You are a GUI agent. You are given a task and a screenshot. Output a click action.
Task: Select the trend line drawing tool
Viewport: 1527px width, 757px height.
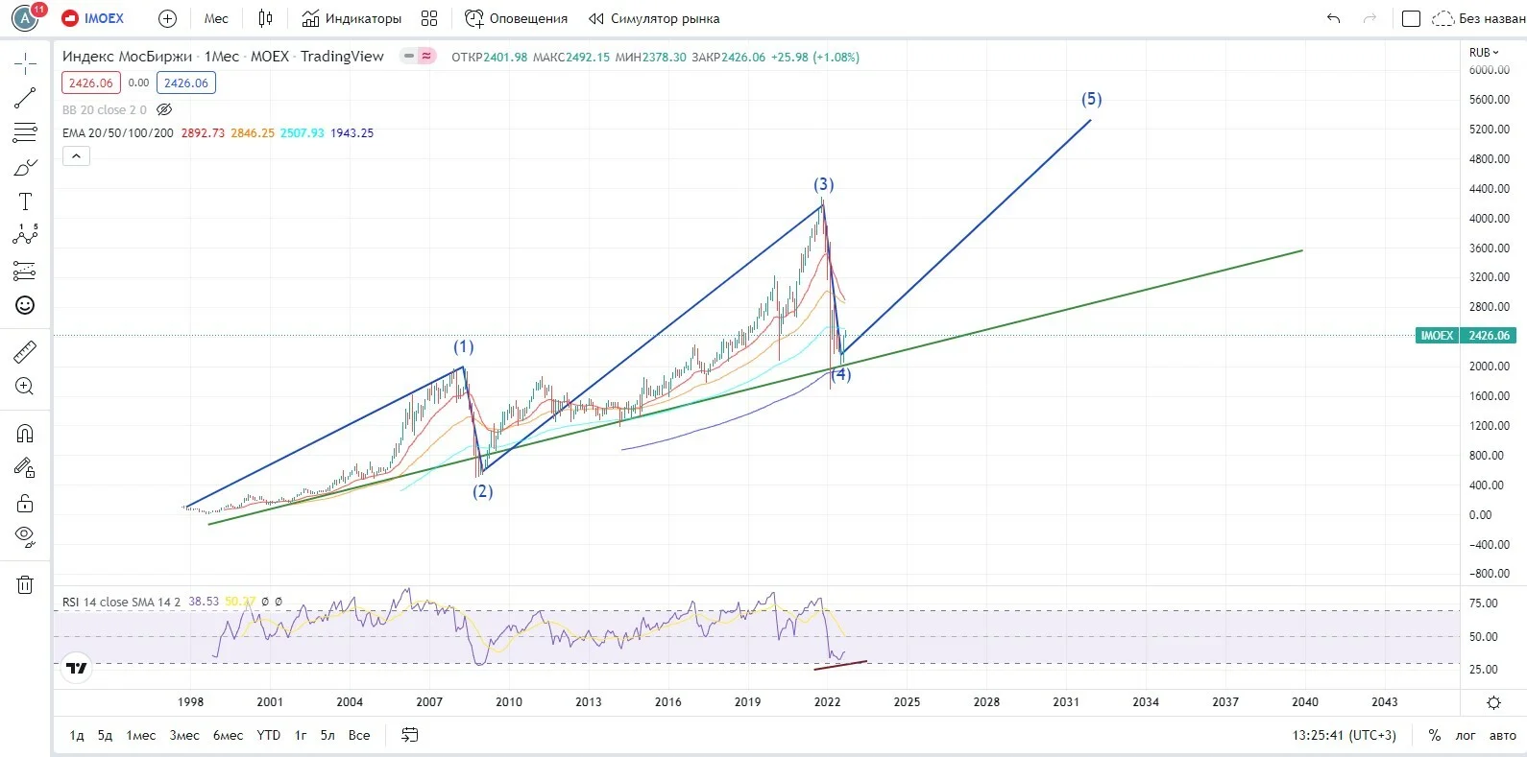click(x=25, y=98)
